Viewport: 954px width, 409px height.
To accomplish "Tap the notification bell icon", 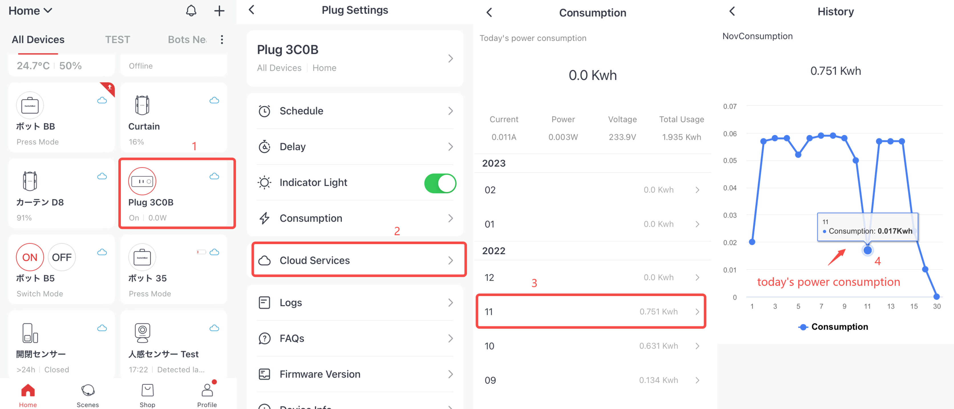I will click(x=191, y=11).
